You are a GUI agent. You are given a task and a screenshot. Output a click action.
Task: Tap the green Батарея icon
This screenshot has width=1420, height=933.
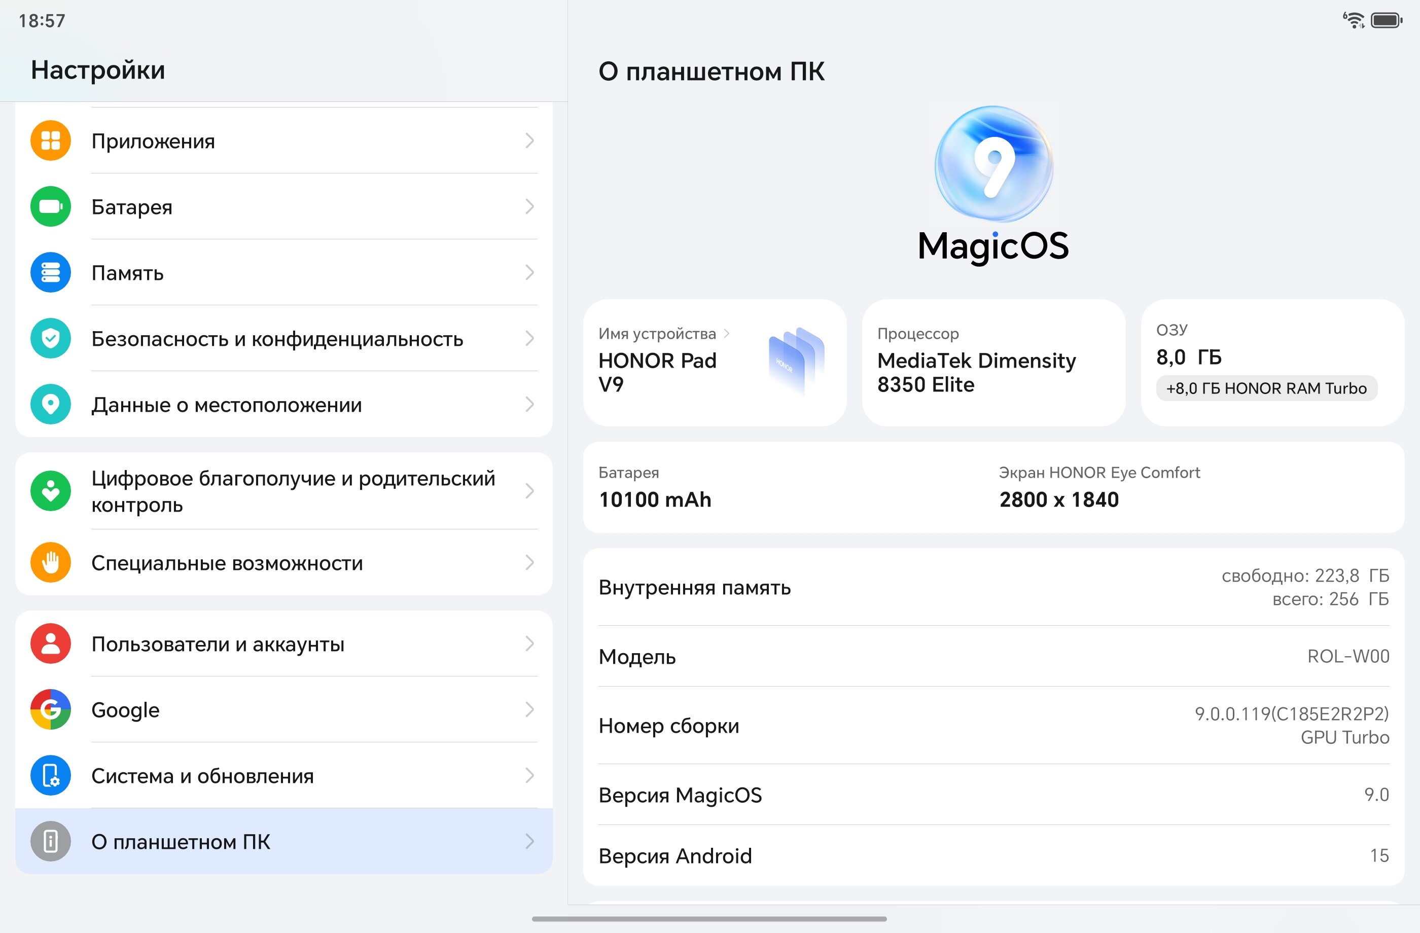point(51,206)
